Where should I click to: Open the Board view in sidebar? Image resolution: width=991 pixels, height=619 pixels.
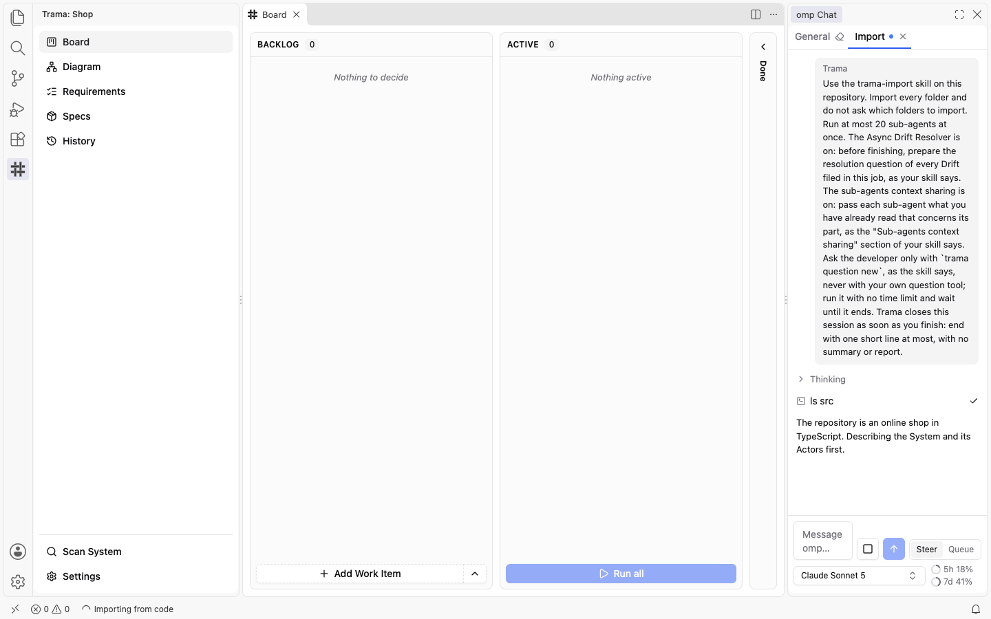click(136, 42)
